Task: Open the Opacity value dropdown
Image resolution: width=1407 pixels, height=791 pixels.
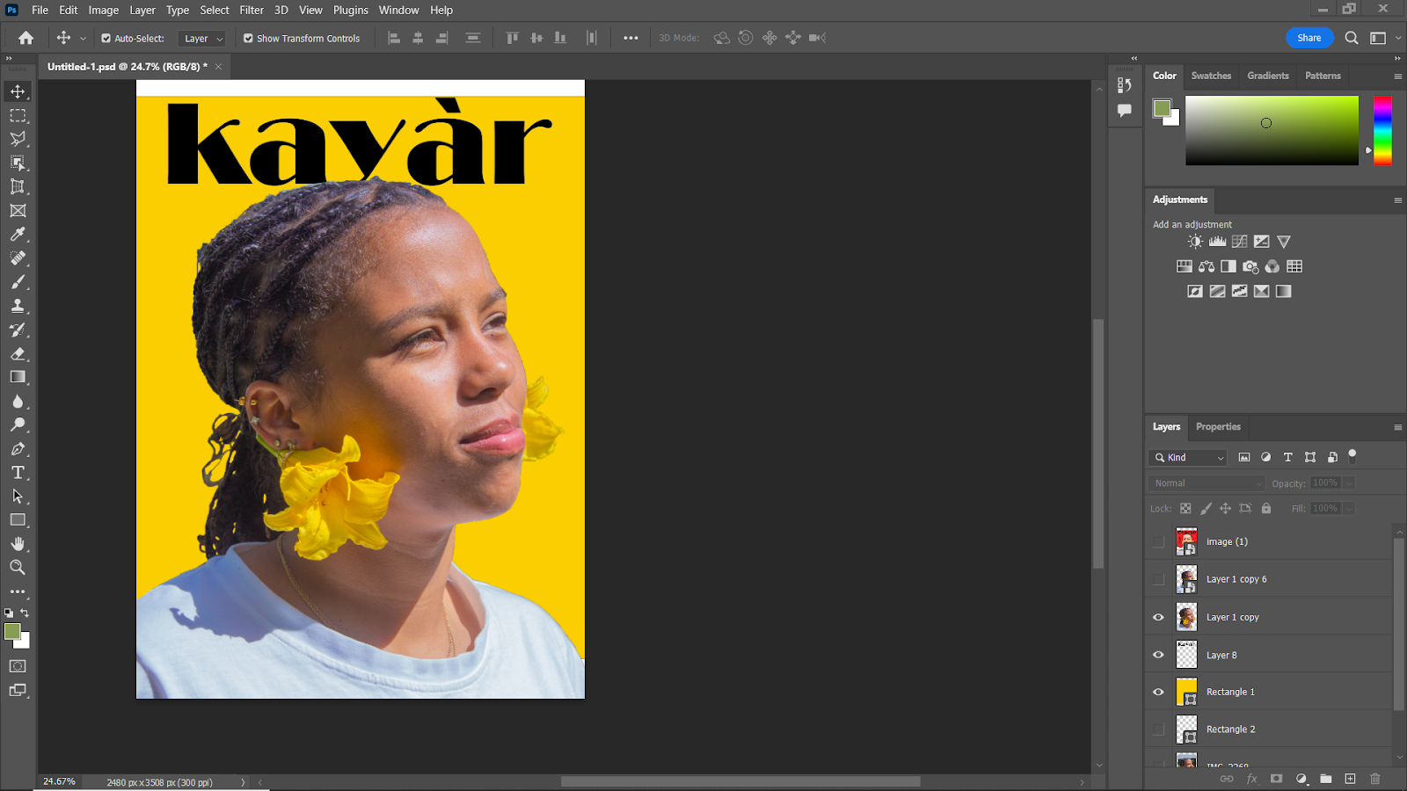Action: tap(1349, 483)
